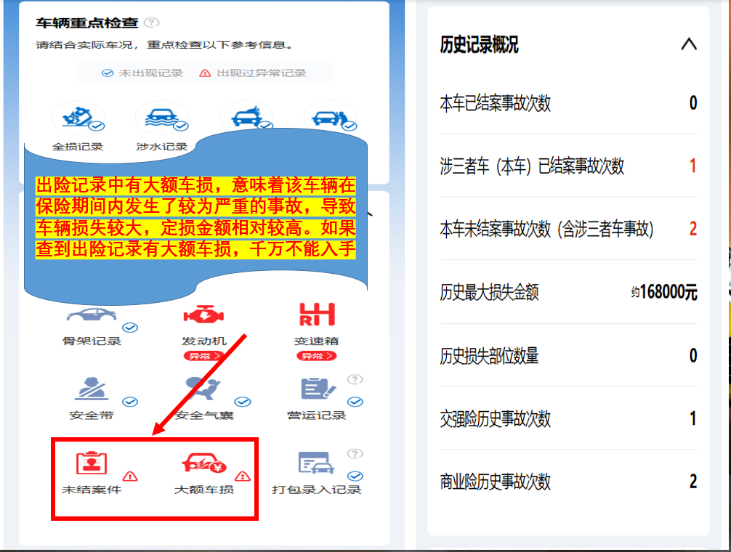Open the commercial operation record icon (营运记录)

317,389
